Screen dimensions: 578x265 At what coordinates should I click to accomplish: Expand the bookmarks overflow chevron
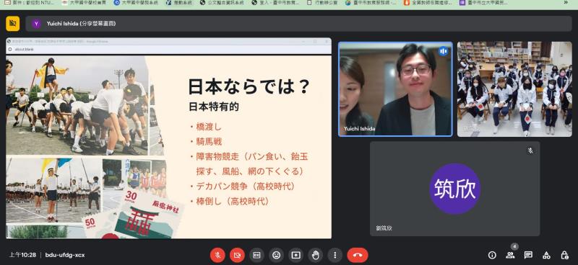click(x=566, y=3)
